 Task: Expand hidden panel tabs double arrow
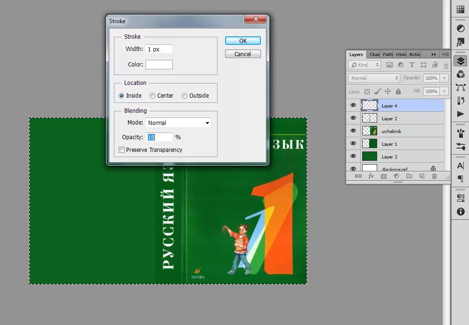[x=433, y=54]
